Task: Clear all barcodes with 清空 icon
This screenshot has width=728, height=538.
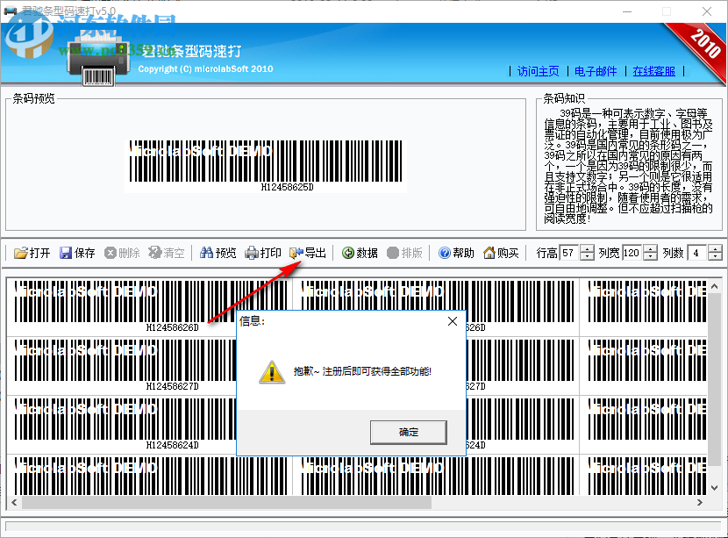Action: coord(167,253)
